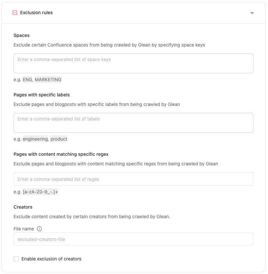Click the Spaces section heading

click(x=21, y=35)
